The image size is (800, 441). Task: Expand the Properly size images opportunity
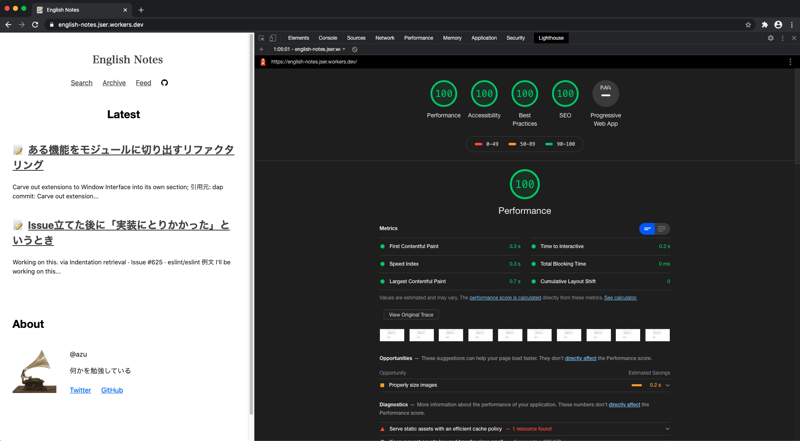point(525,385)
